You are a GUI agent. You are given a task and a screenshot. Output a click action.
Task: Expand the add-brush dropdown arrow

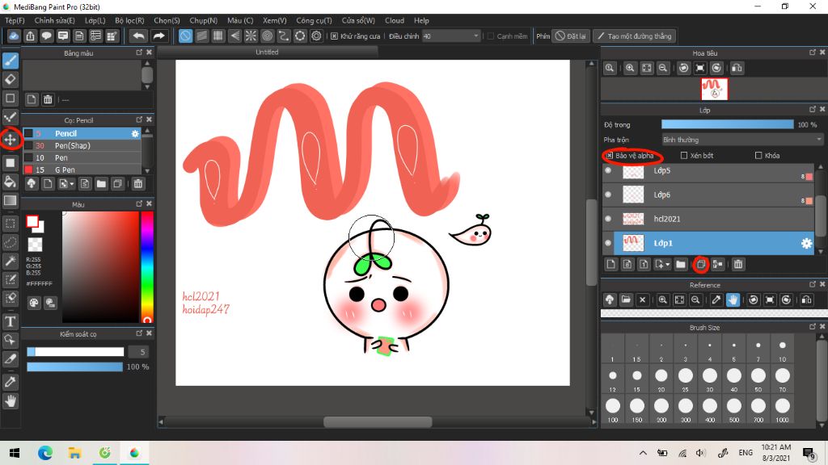[x=72, y=184]
